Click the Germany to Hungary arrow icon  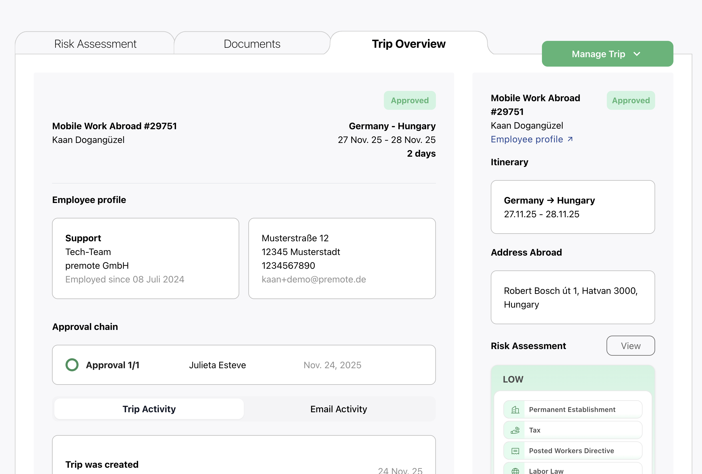click(550, 200)
